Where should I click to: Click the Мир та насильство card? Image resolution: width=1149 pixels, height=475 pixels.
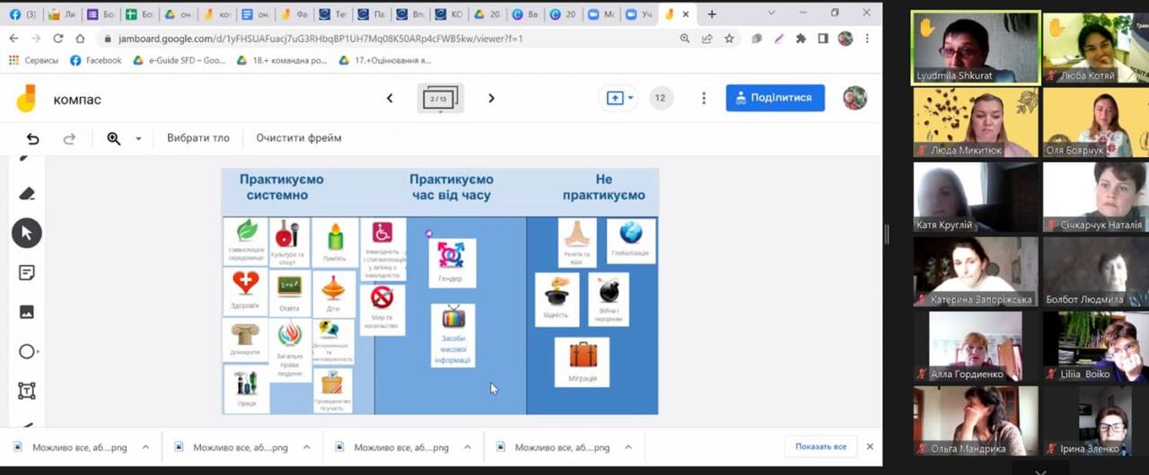[382, 309]
